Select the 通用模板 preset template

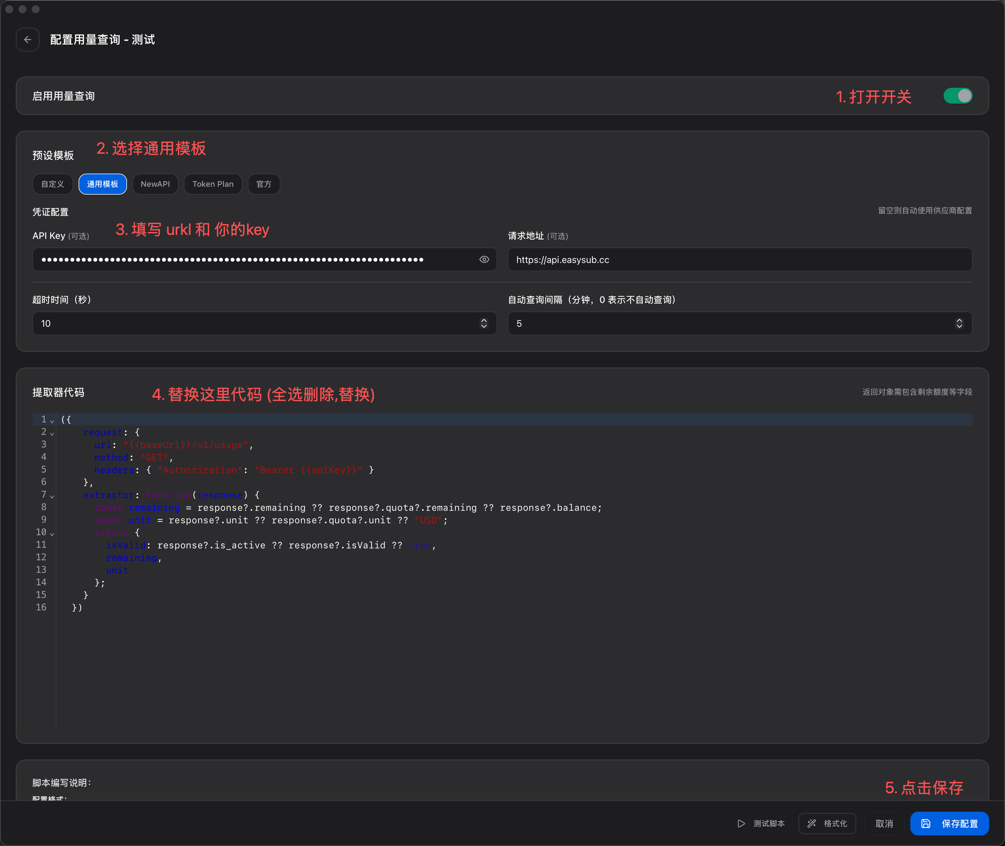(103, 184)
